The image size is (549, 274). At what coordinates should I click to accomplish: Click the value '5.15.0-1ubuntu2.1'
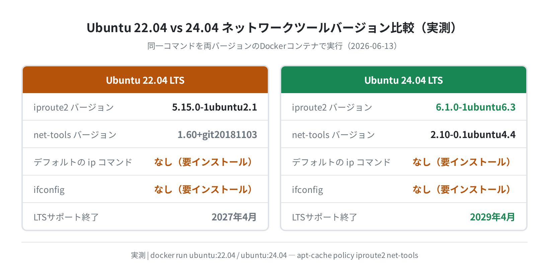[x=215, y=107]
